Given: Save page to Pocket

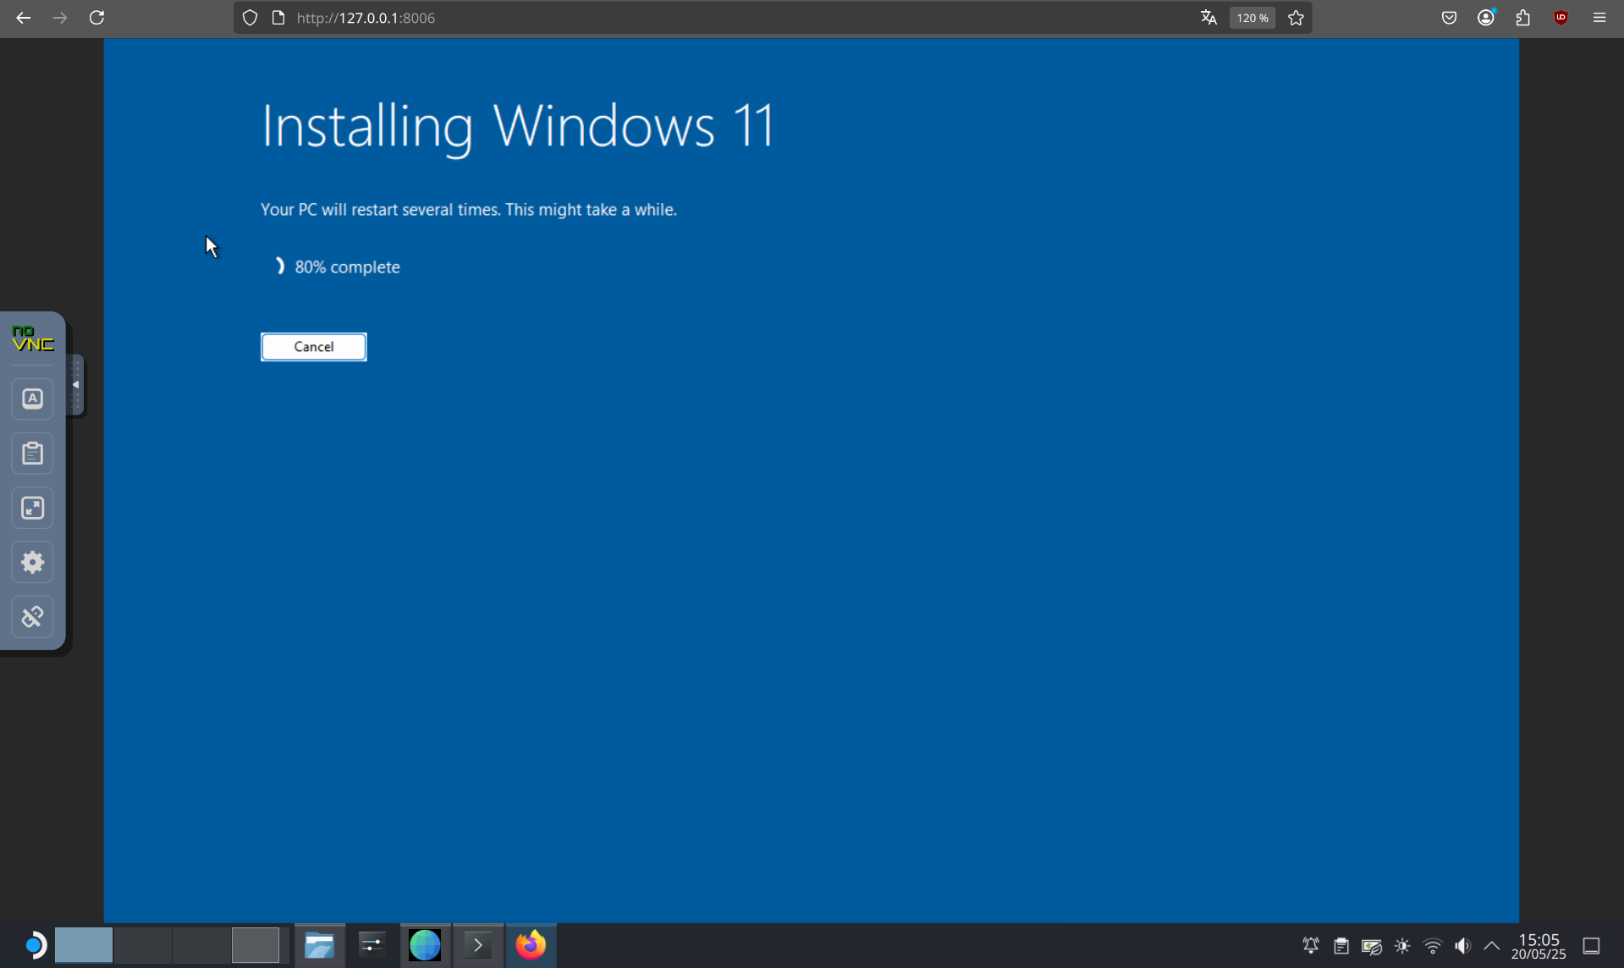Looking at the screenshot, I should (1449, 18).
